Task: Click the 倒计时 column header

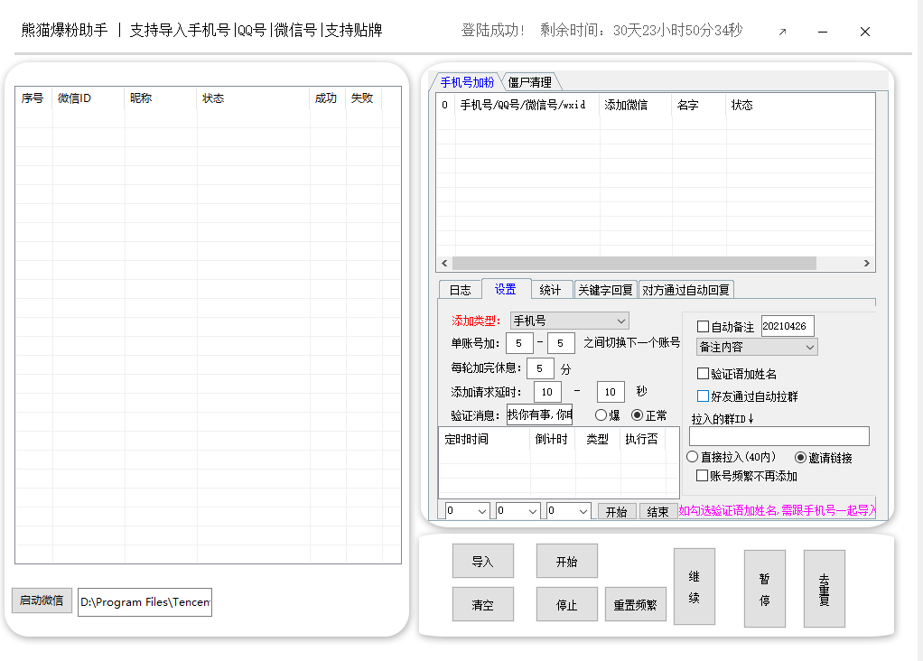Action: [553, 439]
